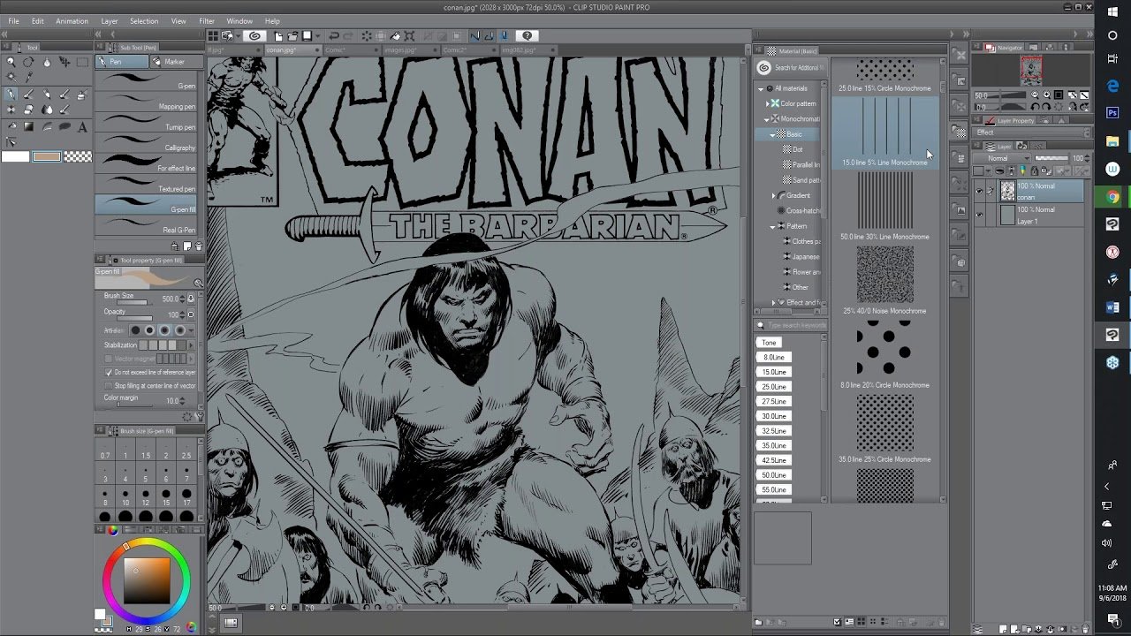
Task: Open the Layer Property Effect dropdown
Action: tap(1029, 132)
